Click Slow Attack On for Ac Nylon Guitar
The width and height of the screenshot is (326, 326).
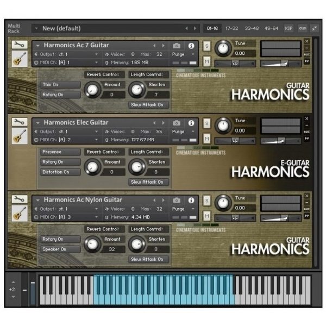pyautogui.click(x=148, y=259)
